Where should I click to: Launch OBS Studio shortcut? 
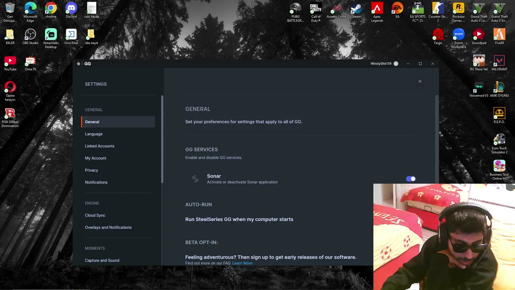click(x=31, y=37)
